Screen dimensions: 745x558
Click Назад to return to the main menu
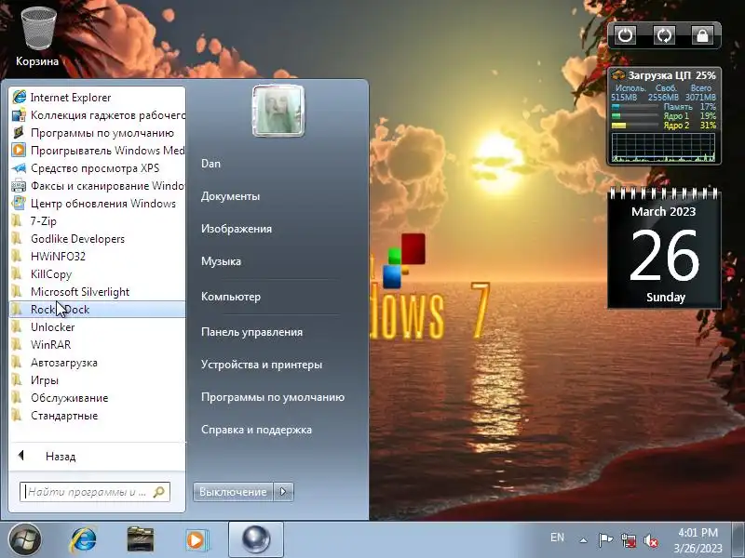coord(97,457)
